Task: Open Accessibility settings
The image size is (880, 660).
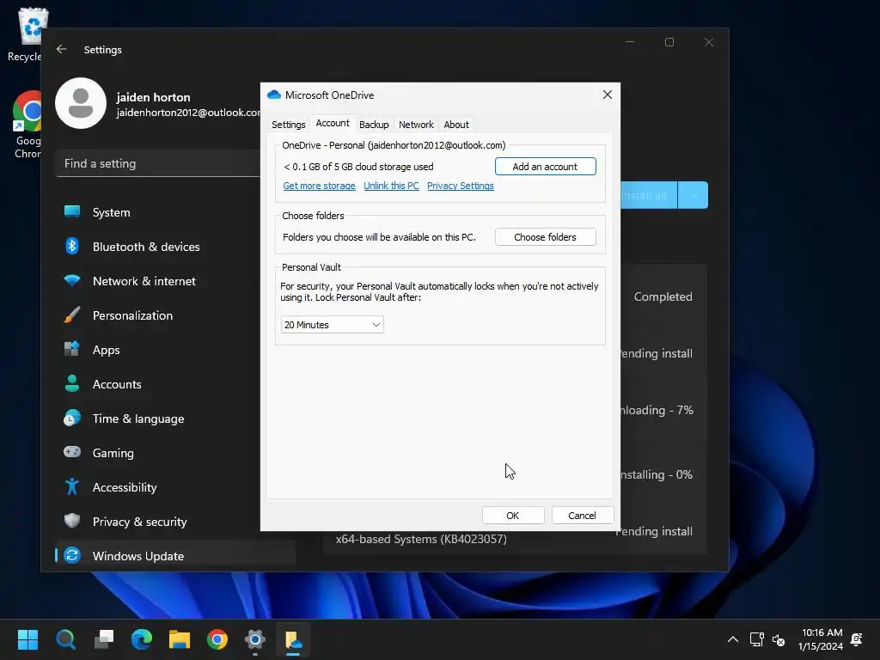Action: (x=175, y=487)
